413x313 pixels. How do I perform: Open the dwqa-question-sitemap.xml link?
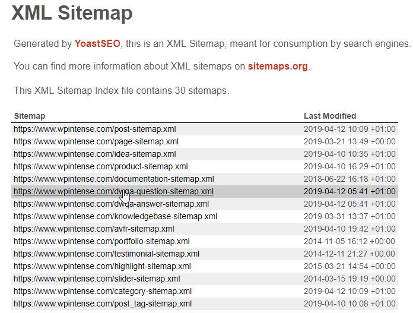coord(113,191)
